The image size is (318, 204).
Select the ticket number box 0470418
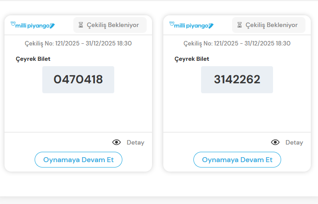[x=78, y=80]
